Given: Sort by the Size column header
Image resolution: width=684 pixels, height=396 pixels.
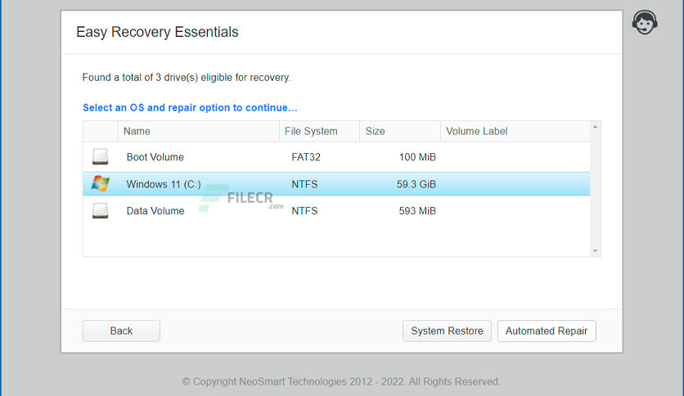Looking at the screenshot, I should (400, 131).
